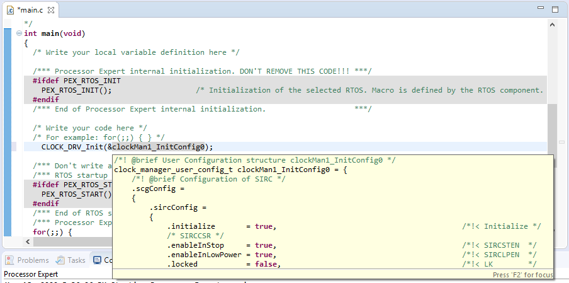Click the '.initialize = true' line in popup

pos(222,227)
